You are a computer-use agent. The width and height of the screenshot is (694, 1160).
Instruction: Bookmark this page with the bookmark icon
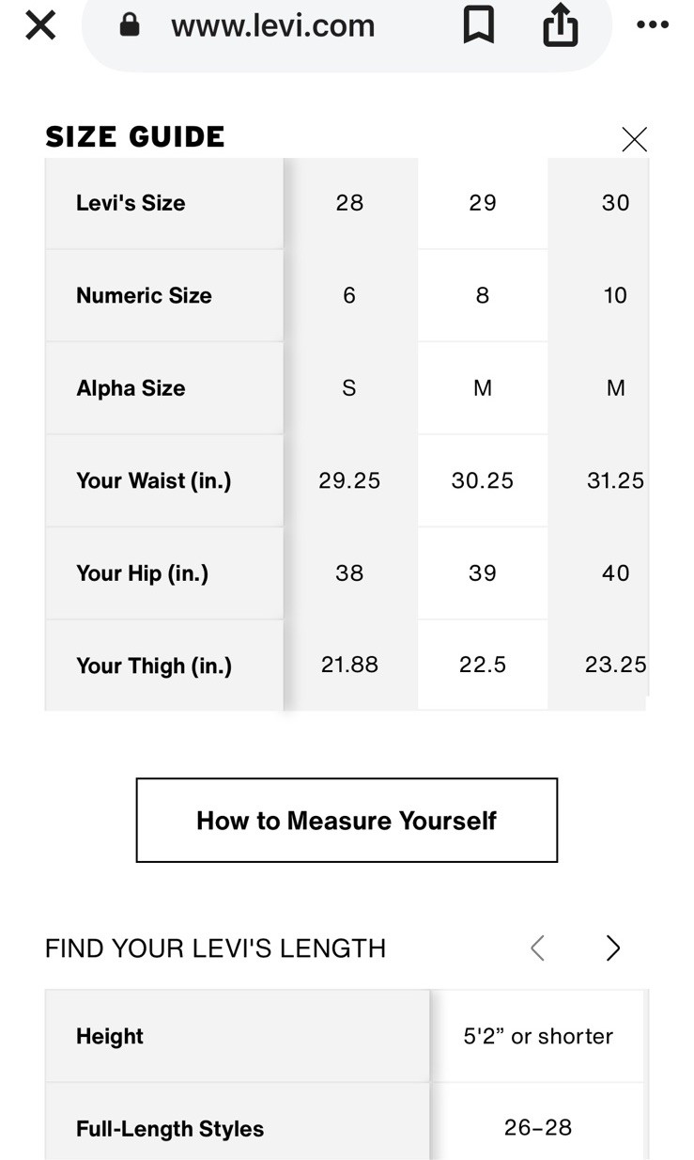tap(478, 25)
